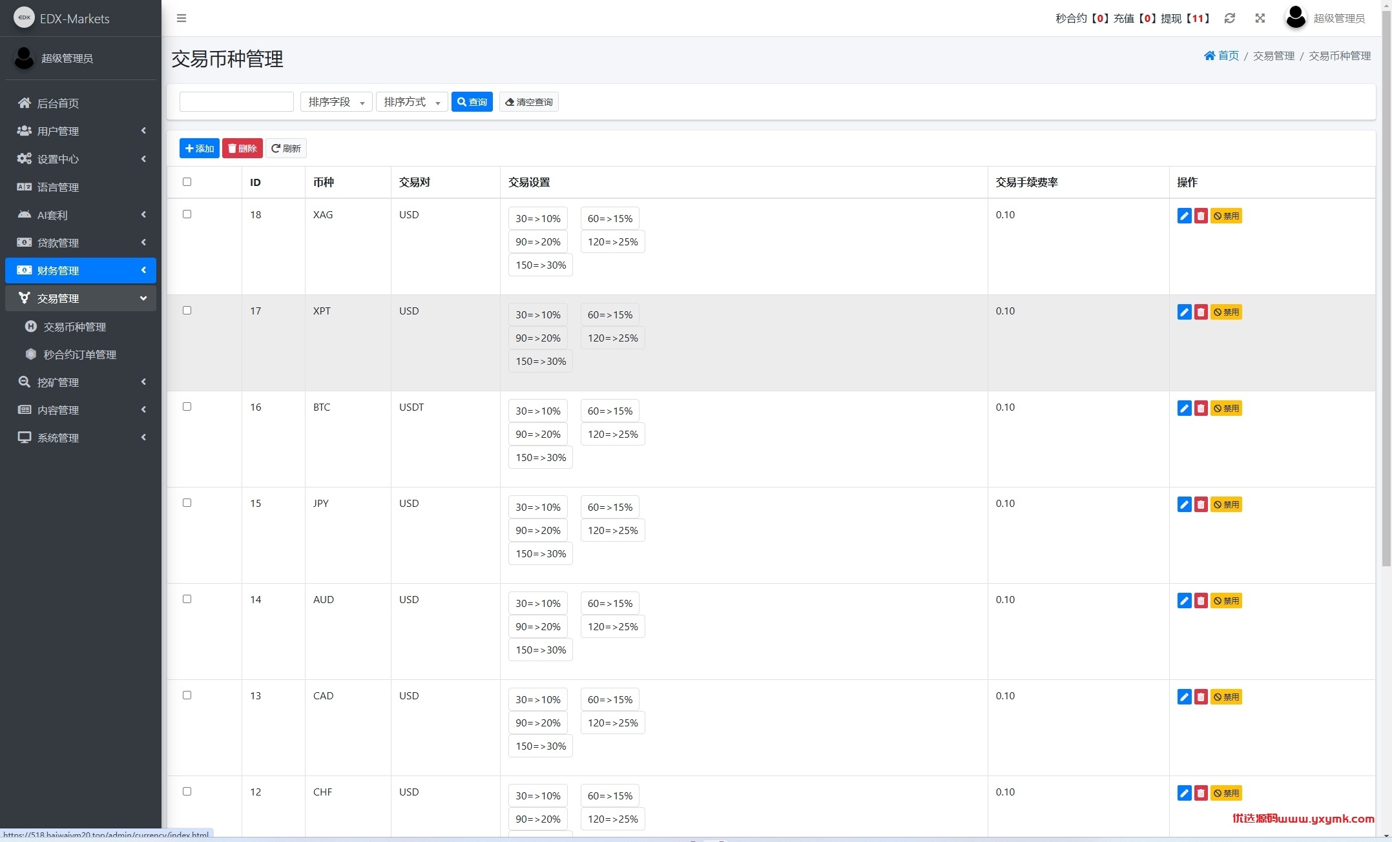Disable XAG with yellow 禁用 button

(x=1227, y=216)
